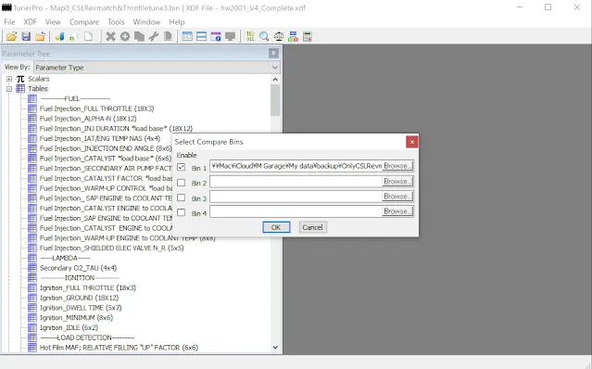Click table icon beside Ignition_GROUND (18X12)
This screenshot has height=369, width=592.
[32, 298]
